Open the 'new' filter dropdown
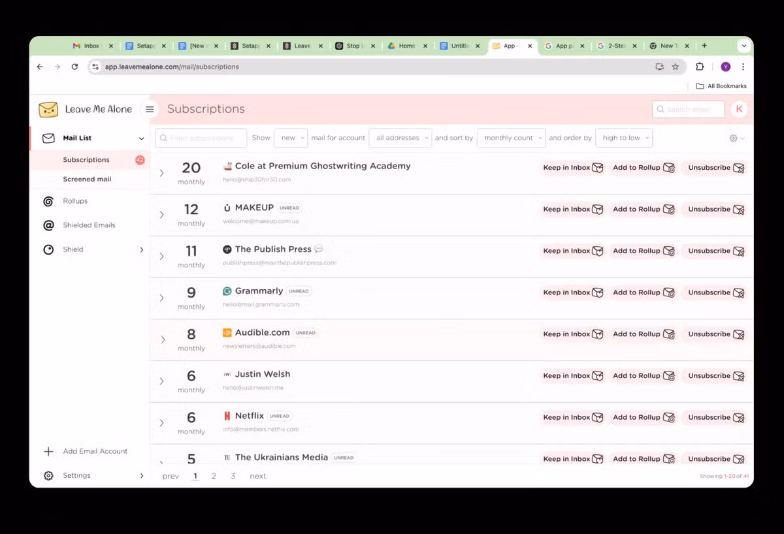 click(x=290, y=138)
